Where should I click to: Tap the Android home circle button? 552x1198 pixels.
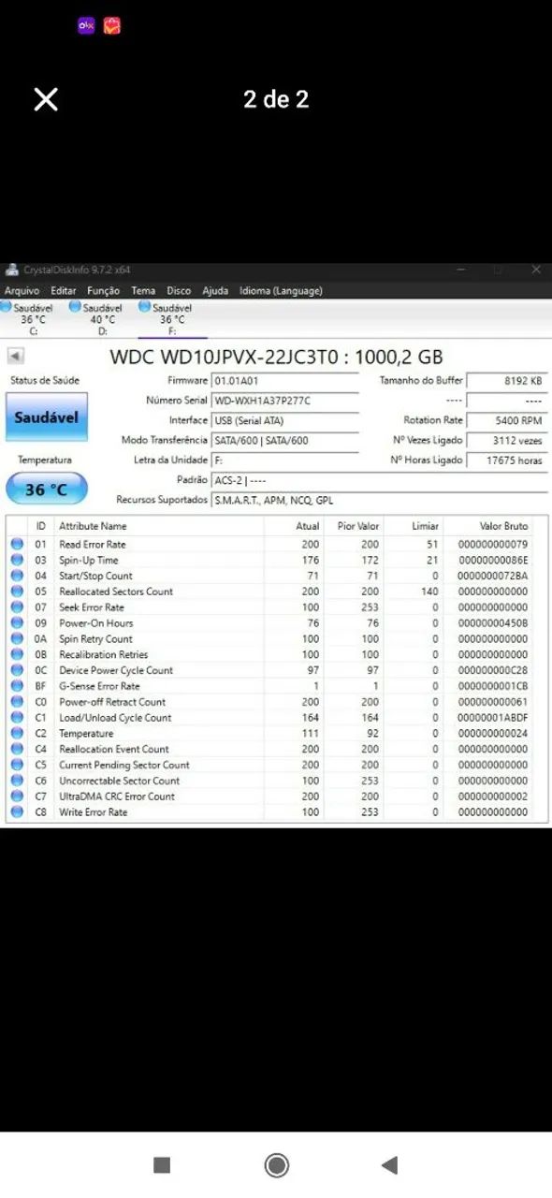pos(276,1164)
